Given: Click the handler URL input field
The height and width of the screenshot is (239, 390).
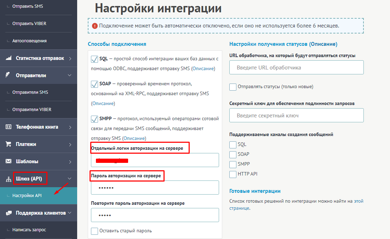Looking at the screenshot, I should click(296, 67).
